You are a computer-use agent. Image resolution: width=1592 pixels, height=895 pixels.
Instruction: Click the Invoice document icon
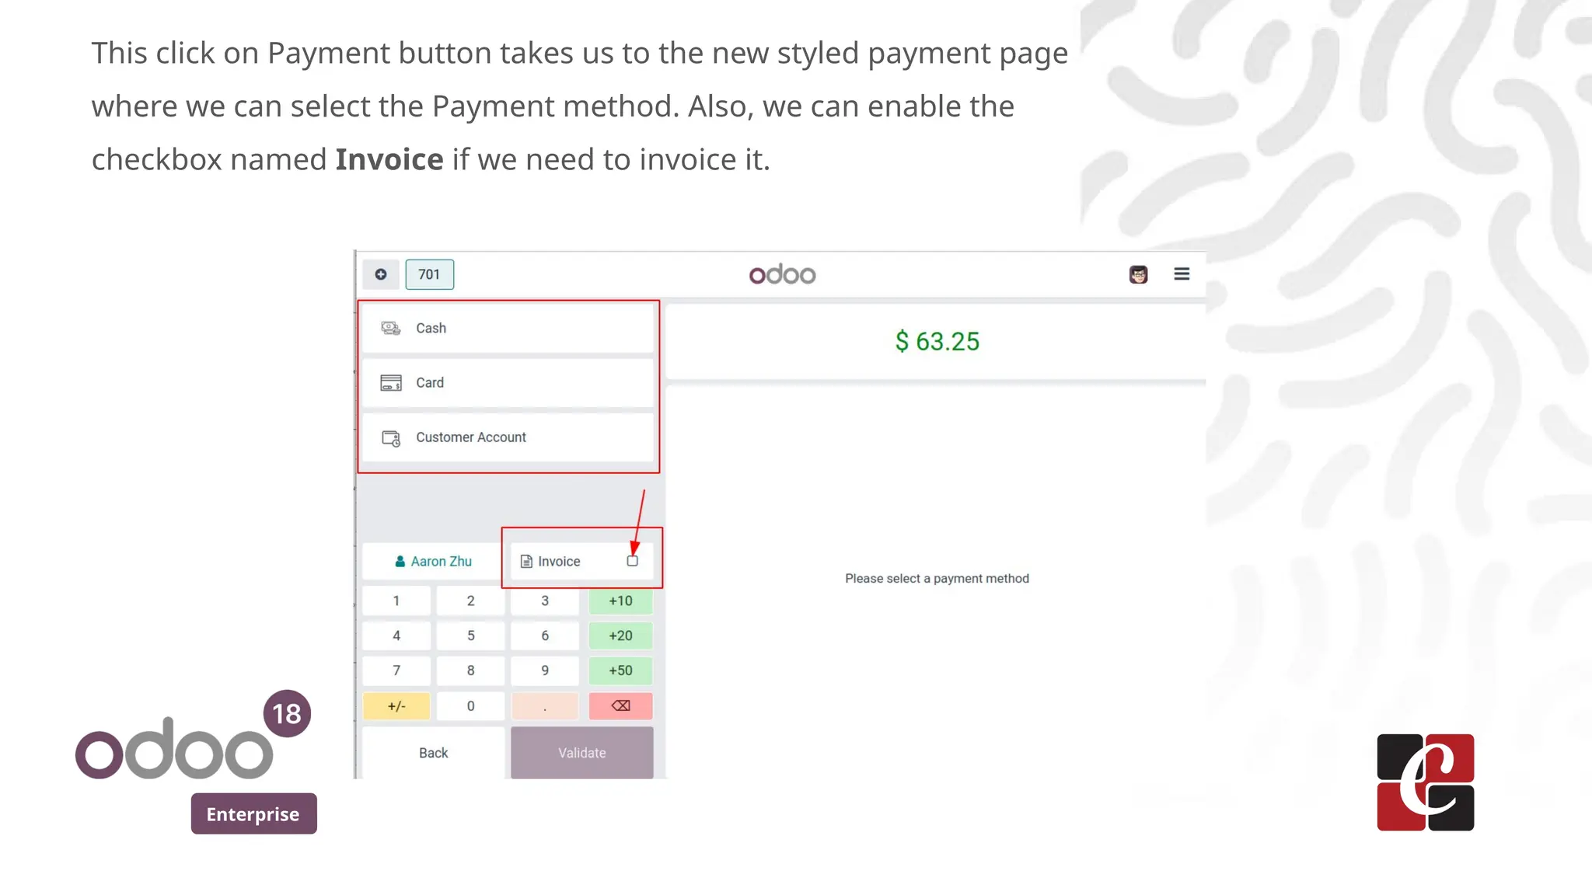point(526,562)
